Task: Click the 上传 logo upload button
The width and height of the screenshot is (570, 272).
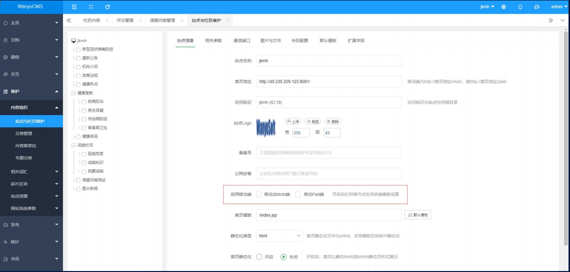Action: click(x=293, y=121)
